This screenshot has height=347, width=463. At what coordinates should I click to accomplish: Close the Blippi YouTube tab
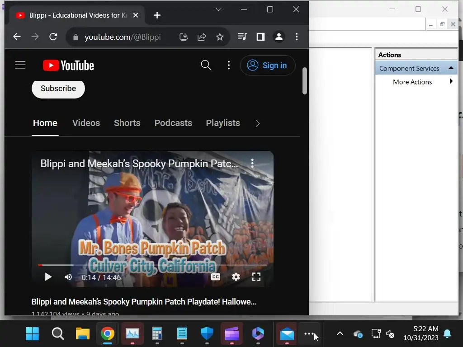pyautogui.click(x=136, y=15)
